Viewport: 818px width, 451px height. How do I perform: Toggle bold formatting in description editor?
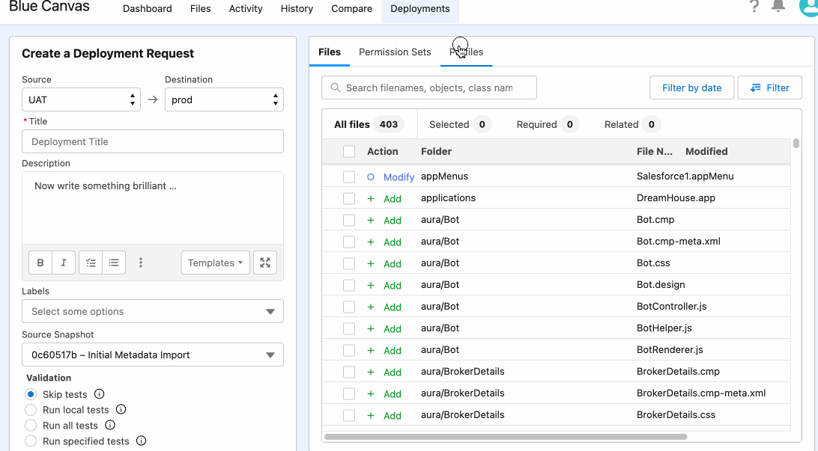(x=40, y=263)
